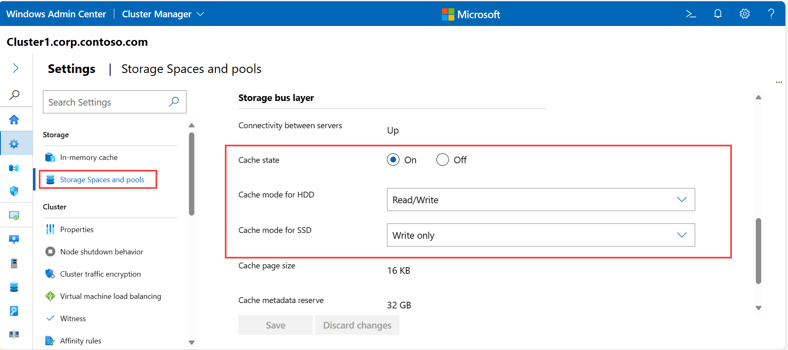Click the Save button
The image size is (788, 350).
(x=275, y=325)
